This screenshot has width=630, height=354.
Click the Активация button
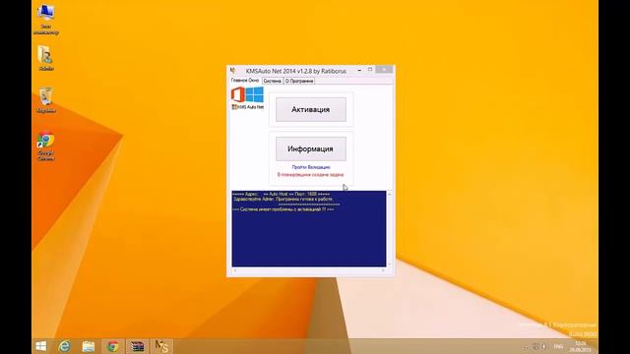point(311,109)
